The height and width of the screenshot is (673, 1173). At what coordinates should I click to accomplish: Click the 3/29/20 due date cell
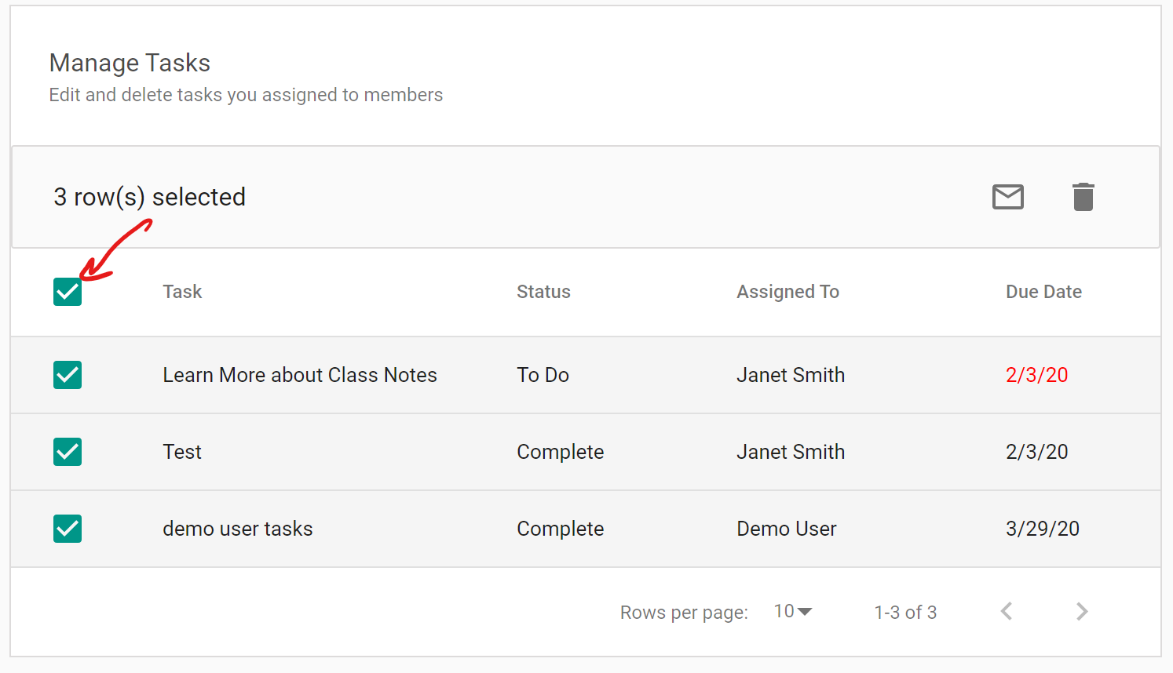(1042, 529)
